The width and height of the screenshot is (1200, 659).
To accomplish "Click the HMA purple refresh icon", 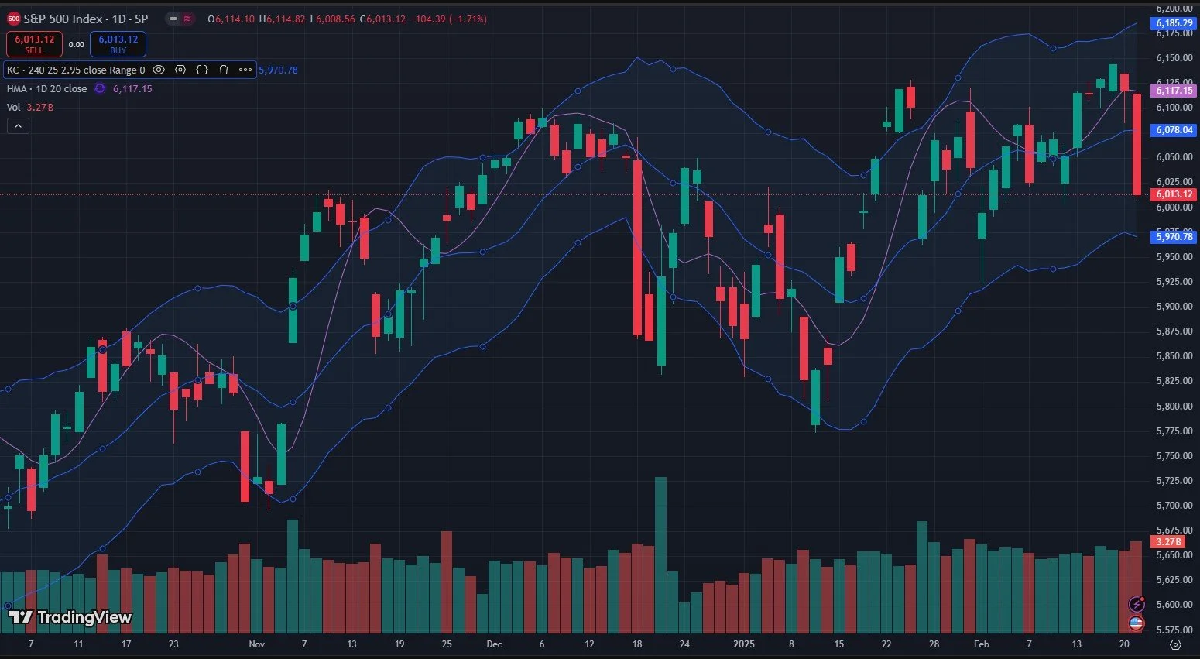I will click(x=100, y=88).
